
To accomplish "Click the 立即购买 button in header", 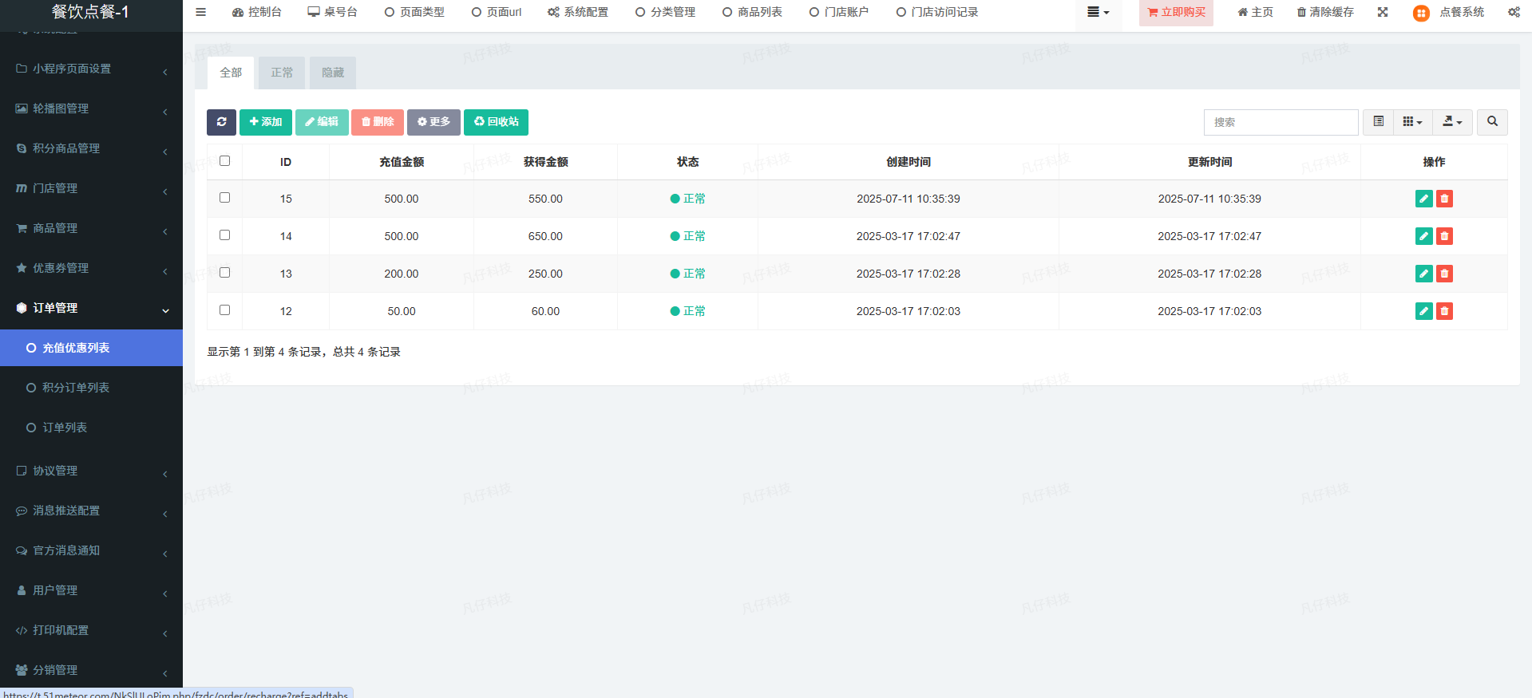I will point(1176,12).
